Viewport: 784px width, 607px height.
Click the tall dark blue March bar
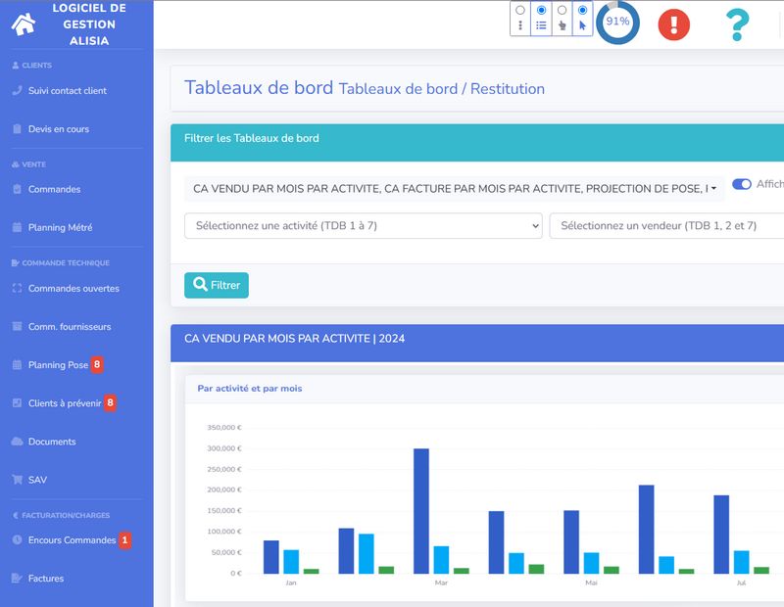click(421, 510)
